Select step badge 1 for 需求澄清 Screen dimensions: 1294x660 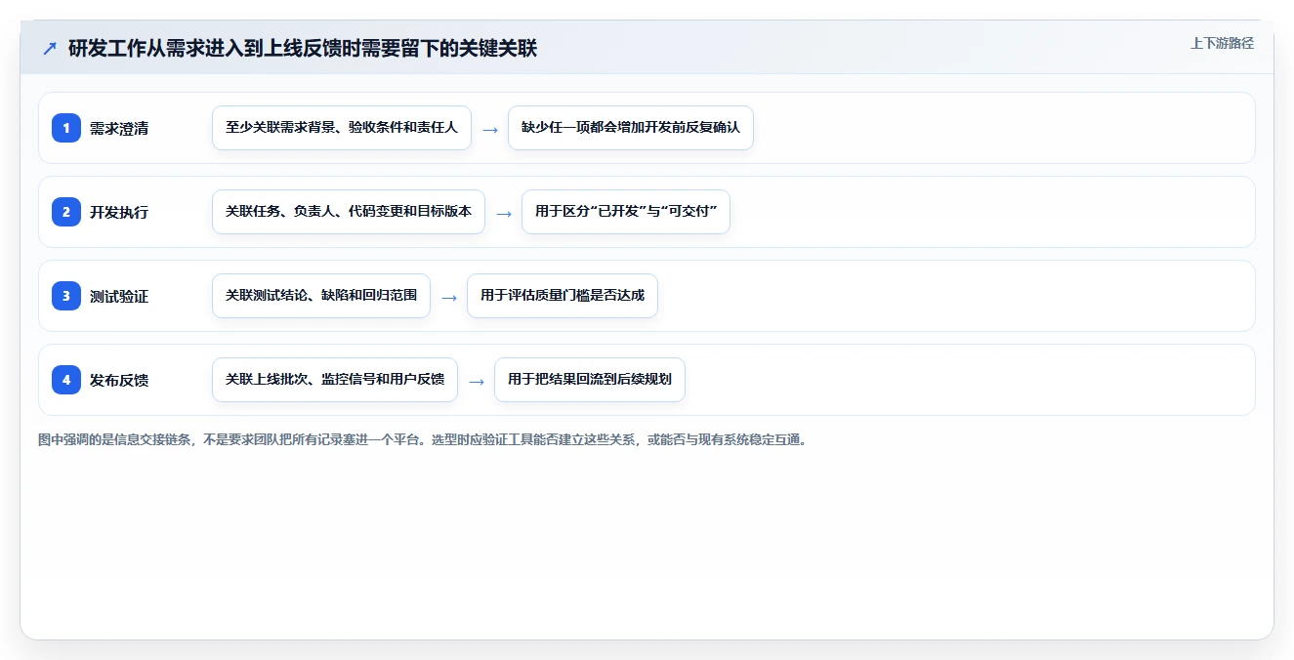66,128
